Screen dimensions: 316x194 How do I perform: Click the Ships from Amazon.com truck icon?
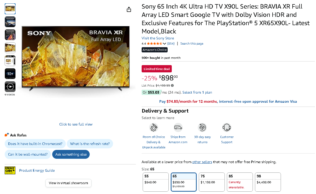(178, 128)
